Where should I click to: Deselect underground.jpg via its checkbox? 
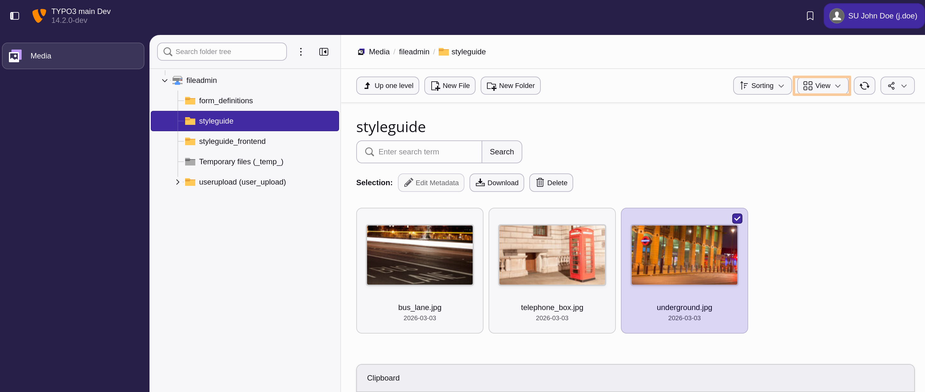pos(737,218)
